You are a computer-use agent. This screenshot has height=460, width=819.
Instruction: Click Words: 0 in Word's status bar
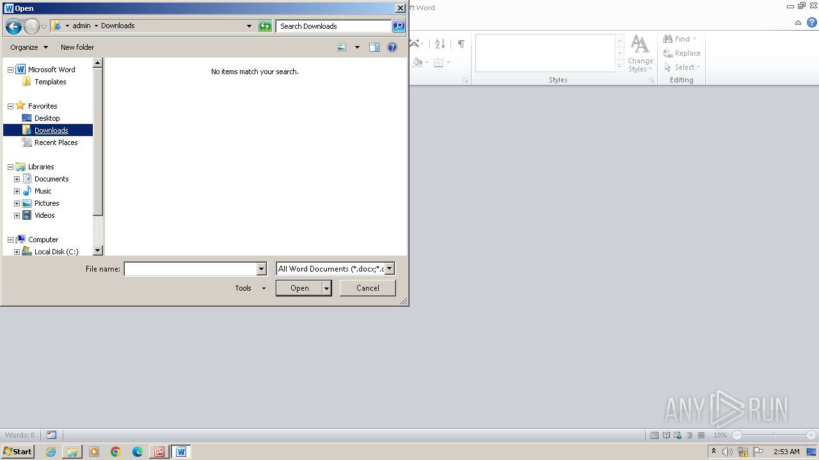click(20, 435)
